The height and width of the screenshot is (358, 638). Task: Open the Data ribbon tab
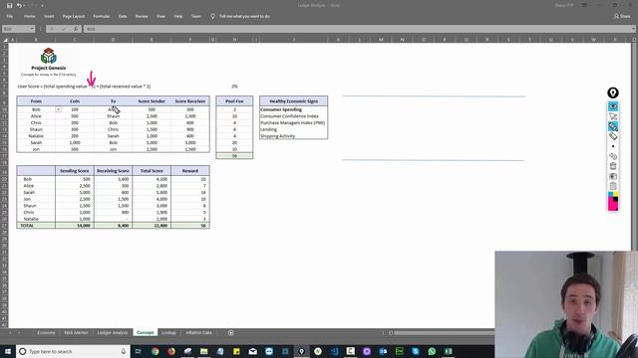coord(123,16)
